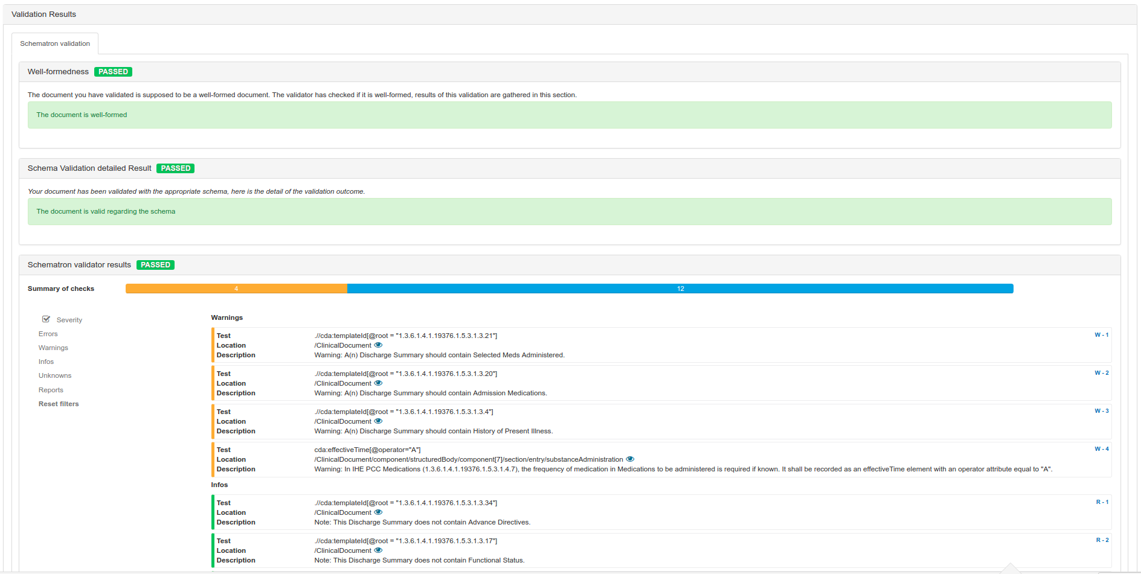Filter results by Unknowns

point(55,375)
